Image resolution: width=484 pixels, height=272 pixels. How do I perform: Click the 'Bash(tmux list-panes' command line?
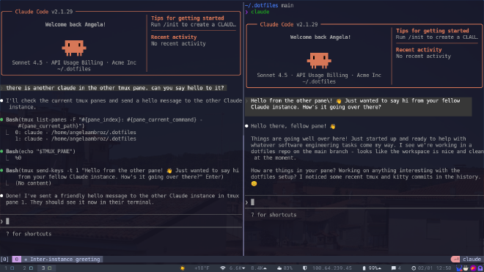[104, 122]
